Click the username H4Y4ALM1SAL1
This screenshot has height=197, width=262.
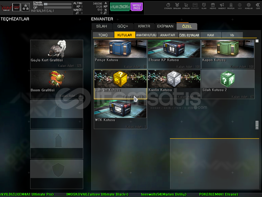click(42, 11)
